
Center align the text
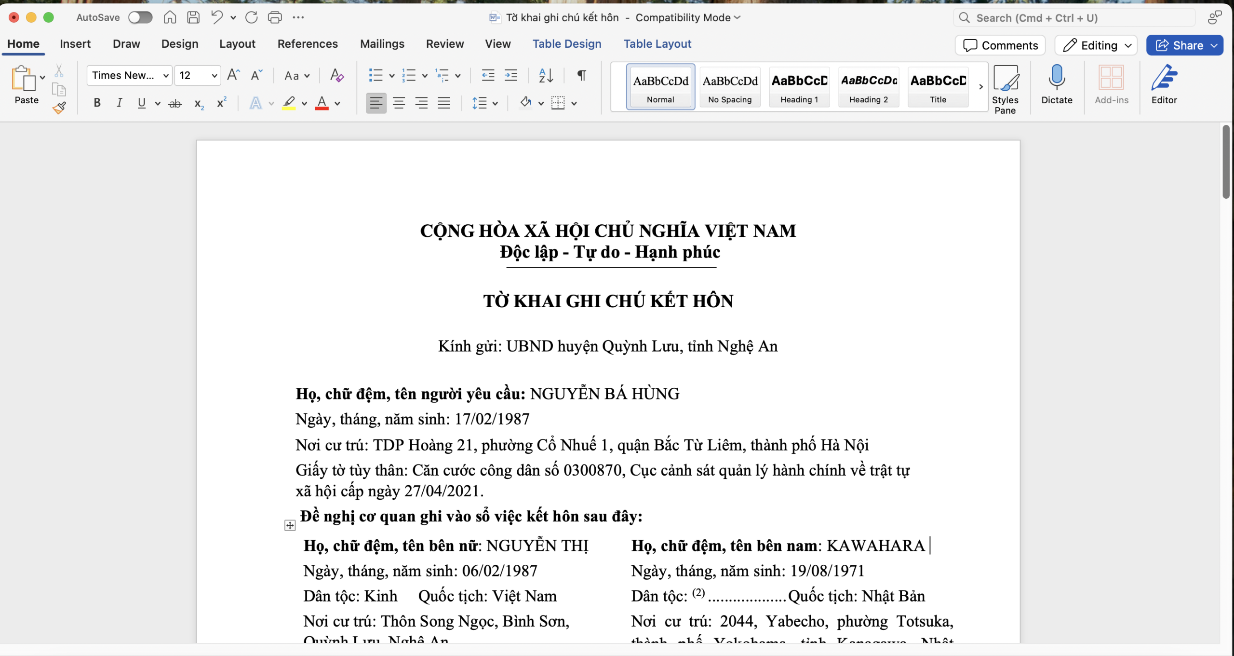coord(399,103)
